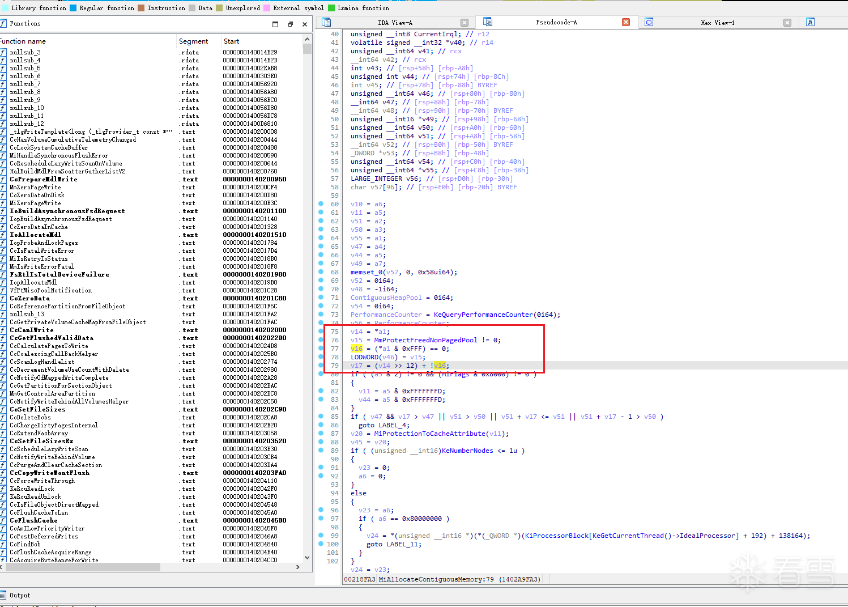
Task: Close the Pseudocode-A tab
Action: click(x=626, y=22)
